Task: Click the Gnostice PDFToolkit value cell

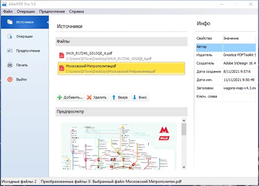Action: click(x=239, y=55)
